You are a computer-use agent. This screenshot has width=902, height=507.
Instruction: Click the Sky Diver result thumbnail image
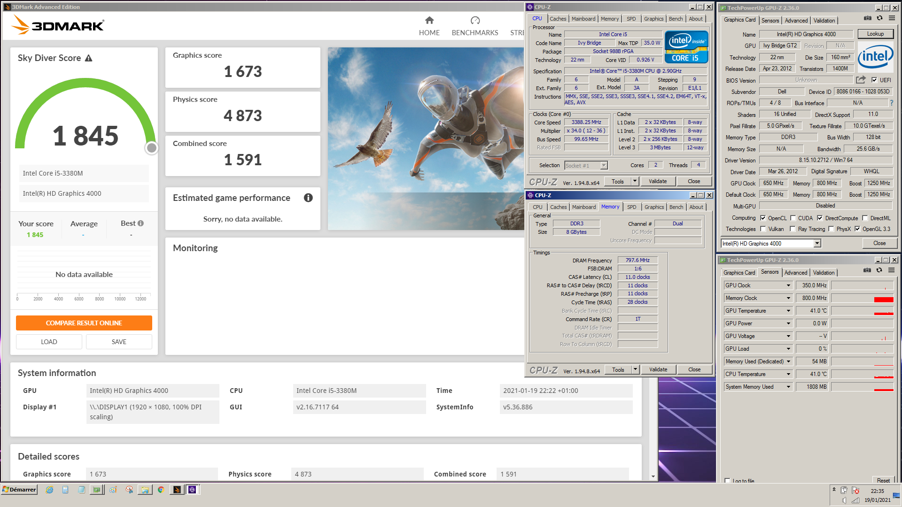click(x=426, y=138)
